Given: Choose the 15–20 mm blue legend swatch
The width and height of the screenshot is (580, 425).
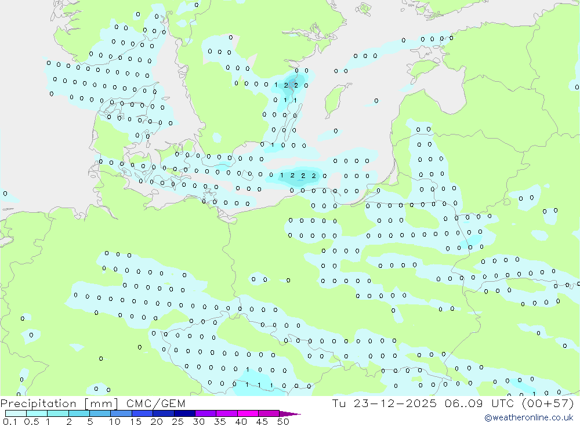Looking at the screenshot, I should (x=142, y=413).
